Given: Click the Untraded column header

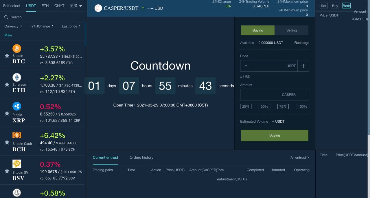Looking at the screenshot, I should (278, 170).
